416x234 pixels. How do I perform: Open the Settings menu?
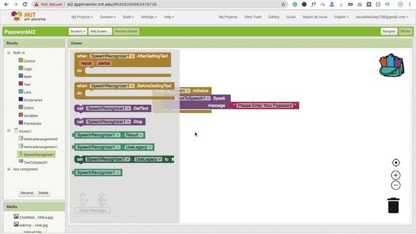pos(149,17)
